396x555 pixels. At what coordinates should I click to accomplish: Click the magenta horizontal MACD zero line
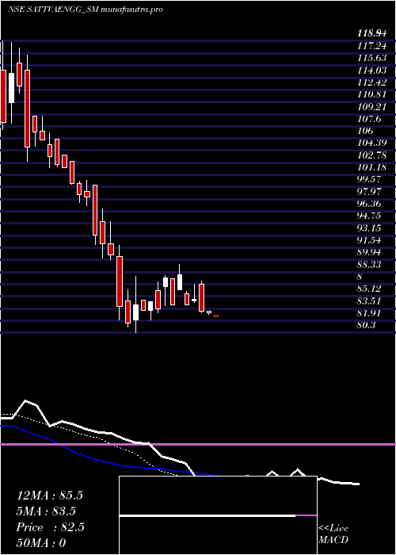[x=198, y=444]
